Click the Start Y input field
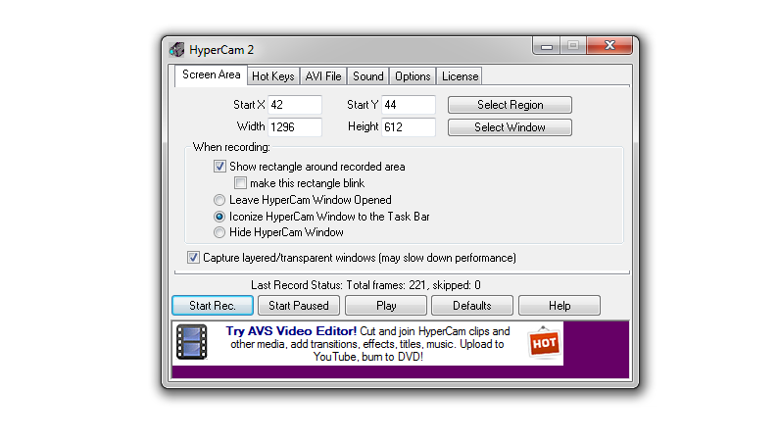Image resolution: width=779 pixels, height=443 pixels. pyautogui.click(x=409, y=105)
